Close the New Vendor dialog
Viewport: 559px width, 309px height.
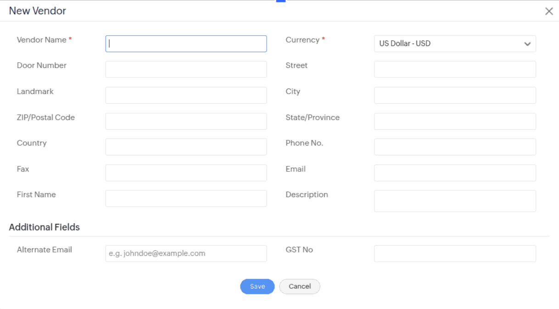tap(549, 11)
